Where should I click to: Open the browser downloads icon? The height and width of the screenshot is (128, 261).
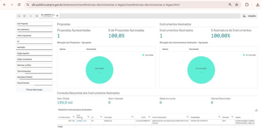pyautogui.click(x=258, y=5)
